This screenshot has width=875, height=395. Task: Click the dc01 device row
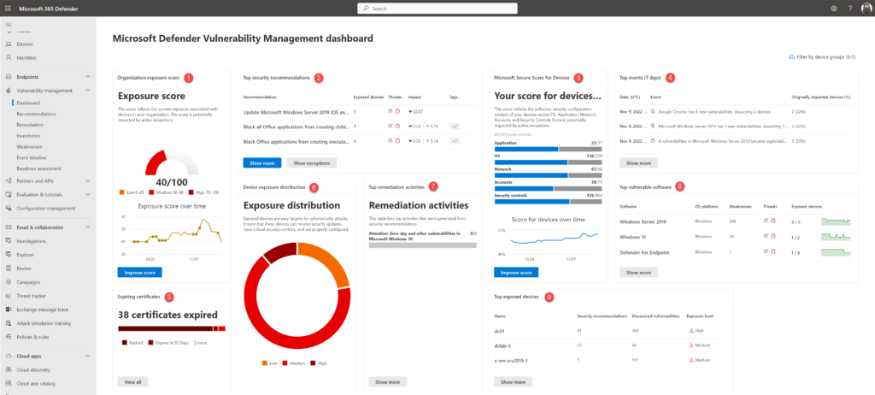tap(611, 331)
